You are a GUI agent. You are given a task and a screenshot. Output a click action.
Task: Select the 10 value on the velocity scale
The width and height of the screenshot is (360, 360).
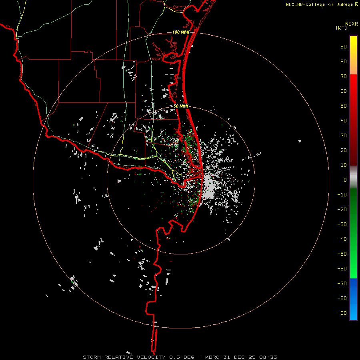(x=344, y=165)
